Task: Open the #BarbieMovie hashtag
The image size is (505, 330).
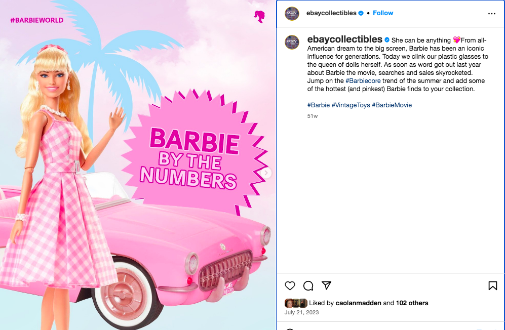Action: 392,105
